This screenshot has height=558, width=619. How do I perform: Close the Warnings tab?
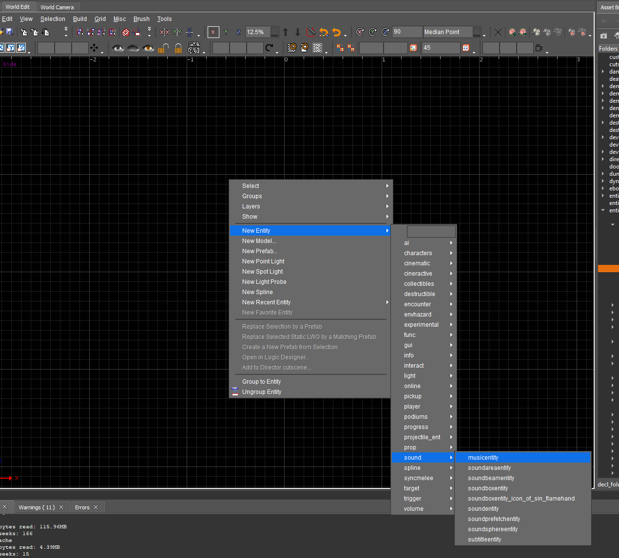pos(61,507)
